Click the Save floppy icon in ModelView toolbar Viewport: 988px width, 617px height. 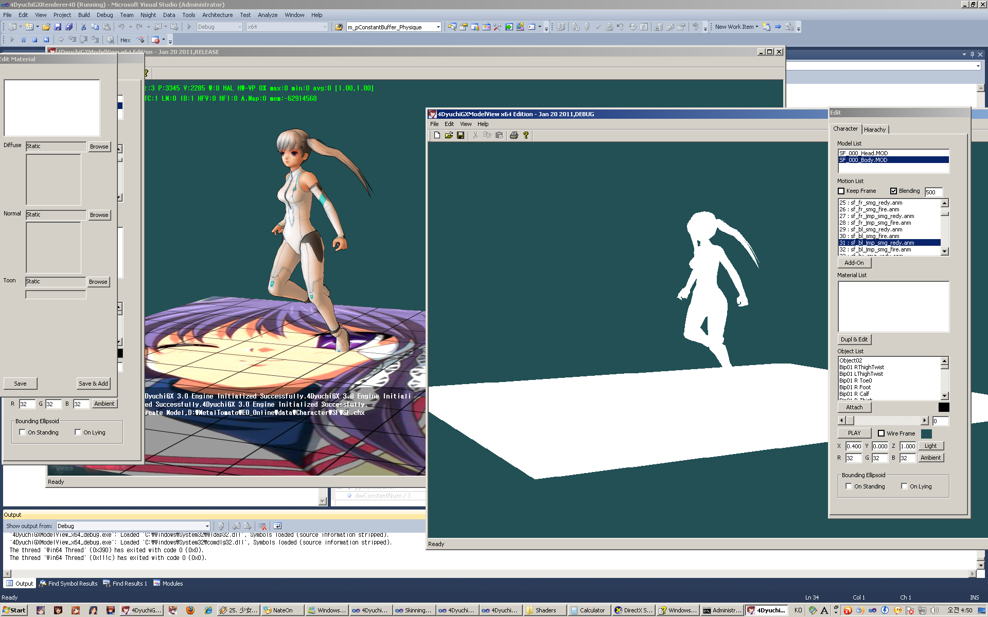coord(461,135)
